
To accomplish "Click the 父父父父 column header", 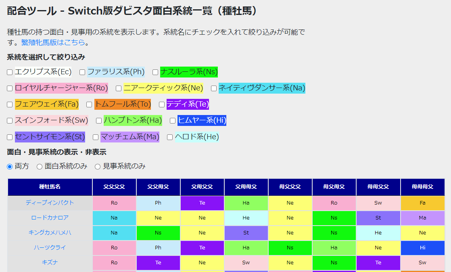I will pyautogui.click(x=114, y=187).
